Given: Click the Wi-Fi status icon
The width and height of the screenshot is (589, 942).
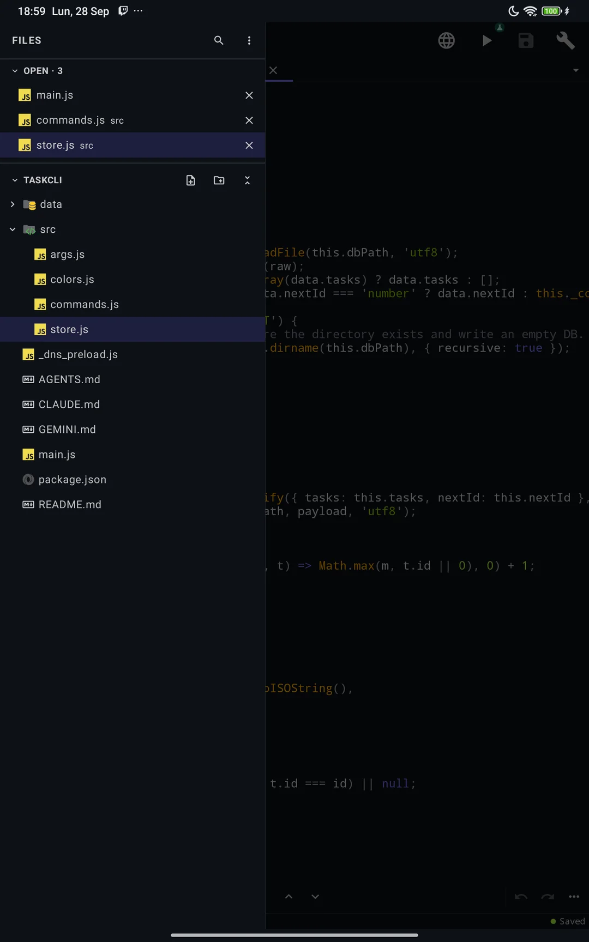Looking at the screenshot, I should coord(530,11).
